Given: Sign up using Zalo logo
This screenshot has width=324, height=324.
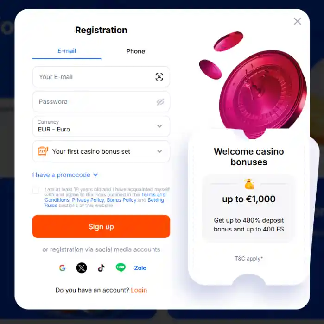Looking at the screenshot, I should point(140,268).
